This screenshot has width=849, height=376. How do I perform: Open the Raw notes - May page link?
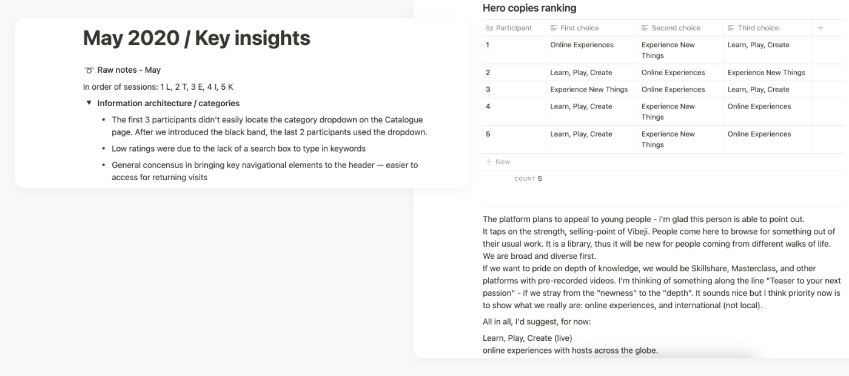point(129,70)
